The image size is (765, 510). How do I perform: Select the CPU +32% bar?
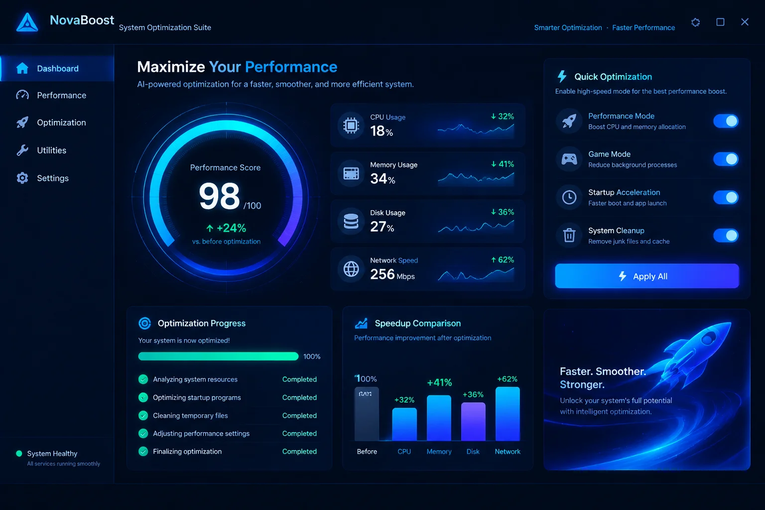click(x=404, y=424)
